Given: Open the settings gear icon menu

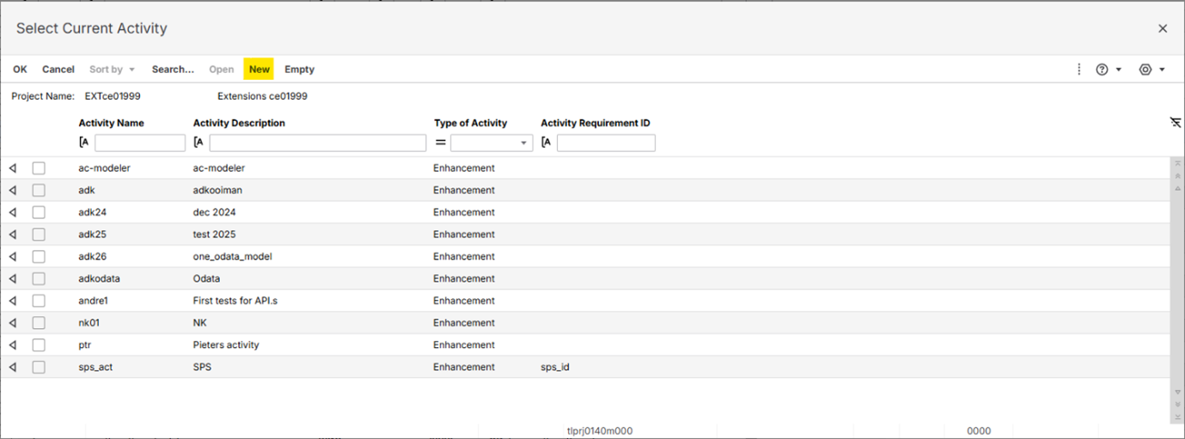Looking at the screenshot, I should [1145, 70].
